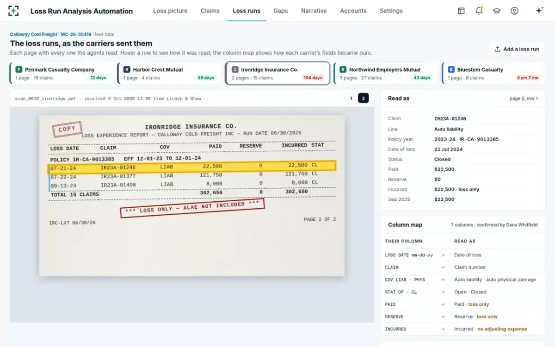Open the learning cap icon
The width and height of the screenshot is (555, 347).
(497, 11)
